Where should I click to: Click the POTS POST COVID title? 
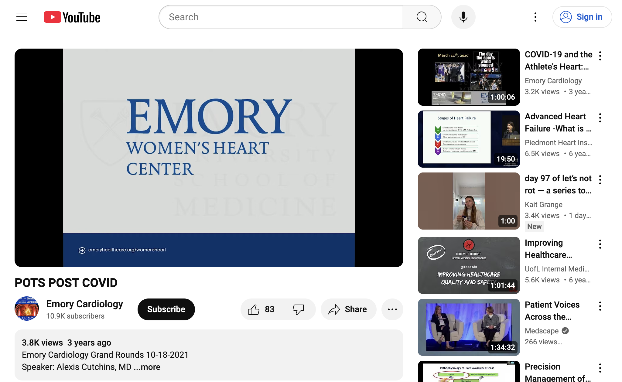(x=66, y=283)
